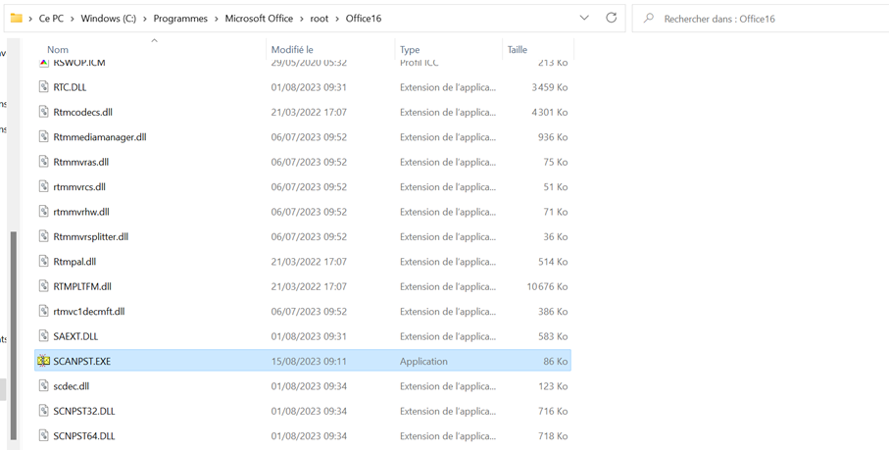Select the Rtmpal.dll file name
Image resolution: width=889 pixels, height=450 pixels.
[74, 262]
